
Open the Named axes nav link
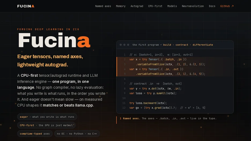tap(103, 6)
